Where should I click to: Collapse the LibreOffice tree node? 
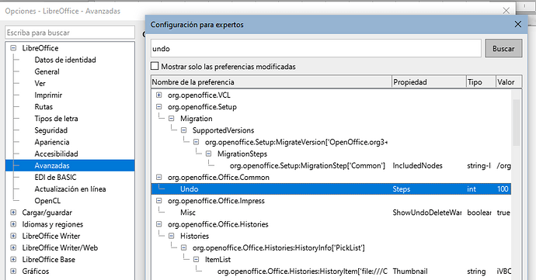pos(13,48)
